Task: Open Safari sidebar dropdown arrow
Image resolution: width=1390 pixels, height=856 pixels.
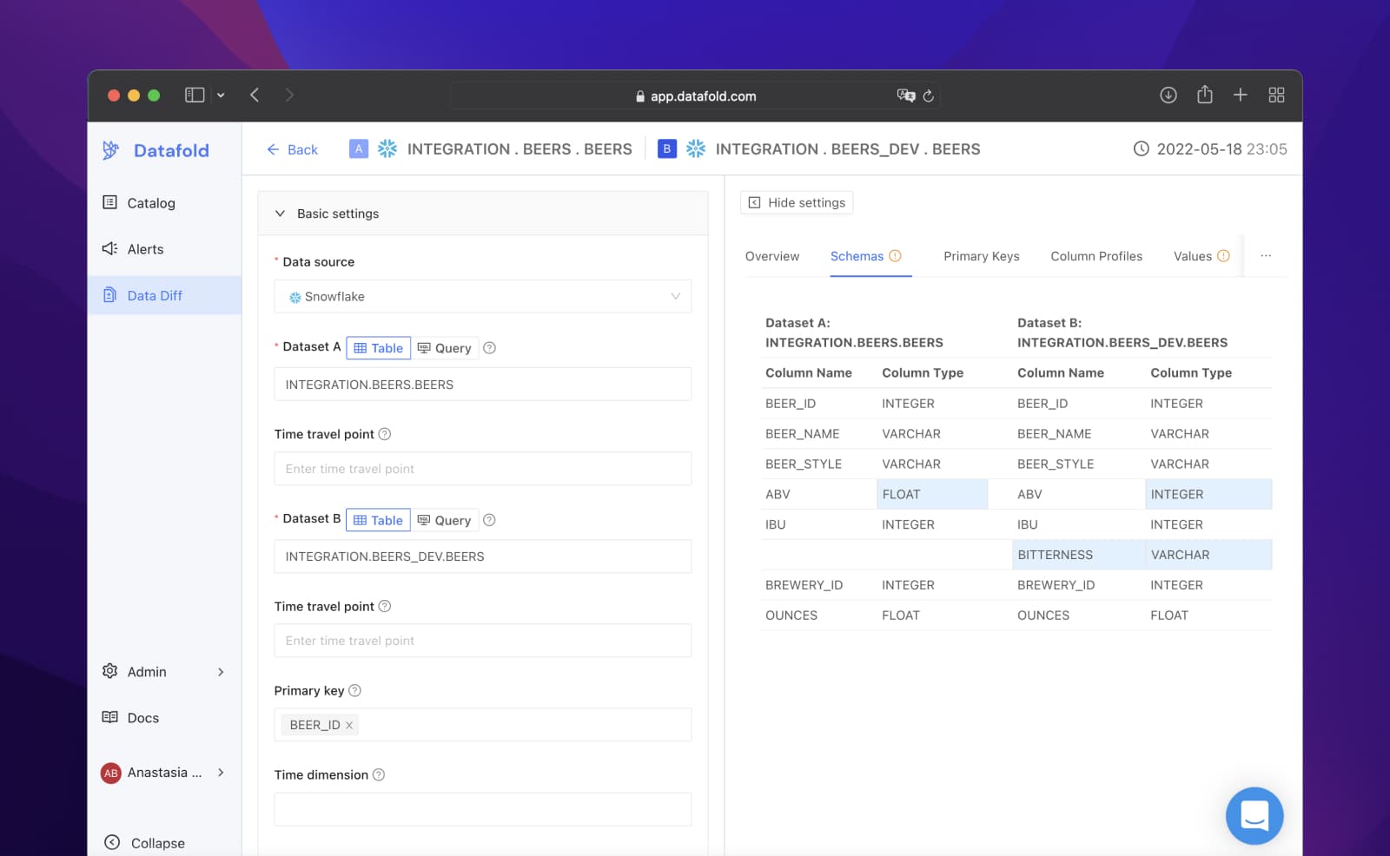Action: pyautogui.click(x=221, y=95)
